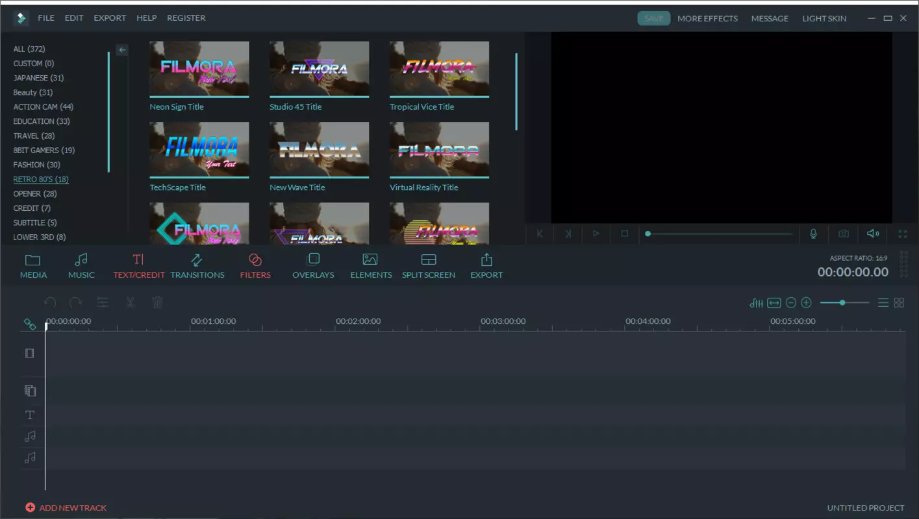Click the trash delete icon

(157, 302)
